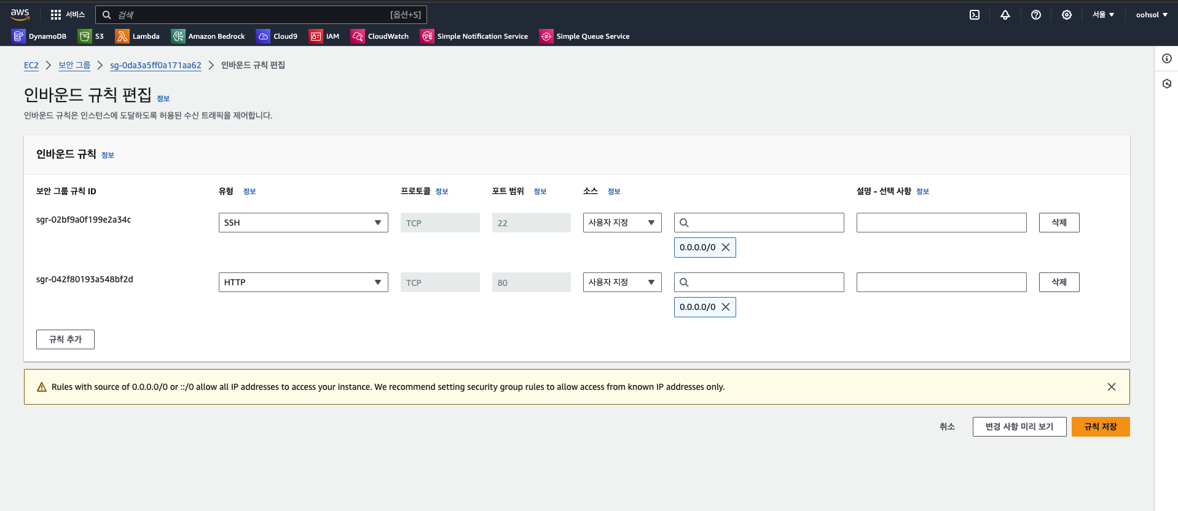
Task: Remove 0.0.0.0/0 from the HTTP rule
Action: click(x=726, y=307)
